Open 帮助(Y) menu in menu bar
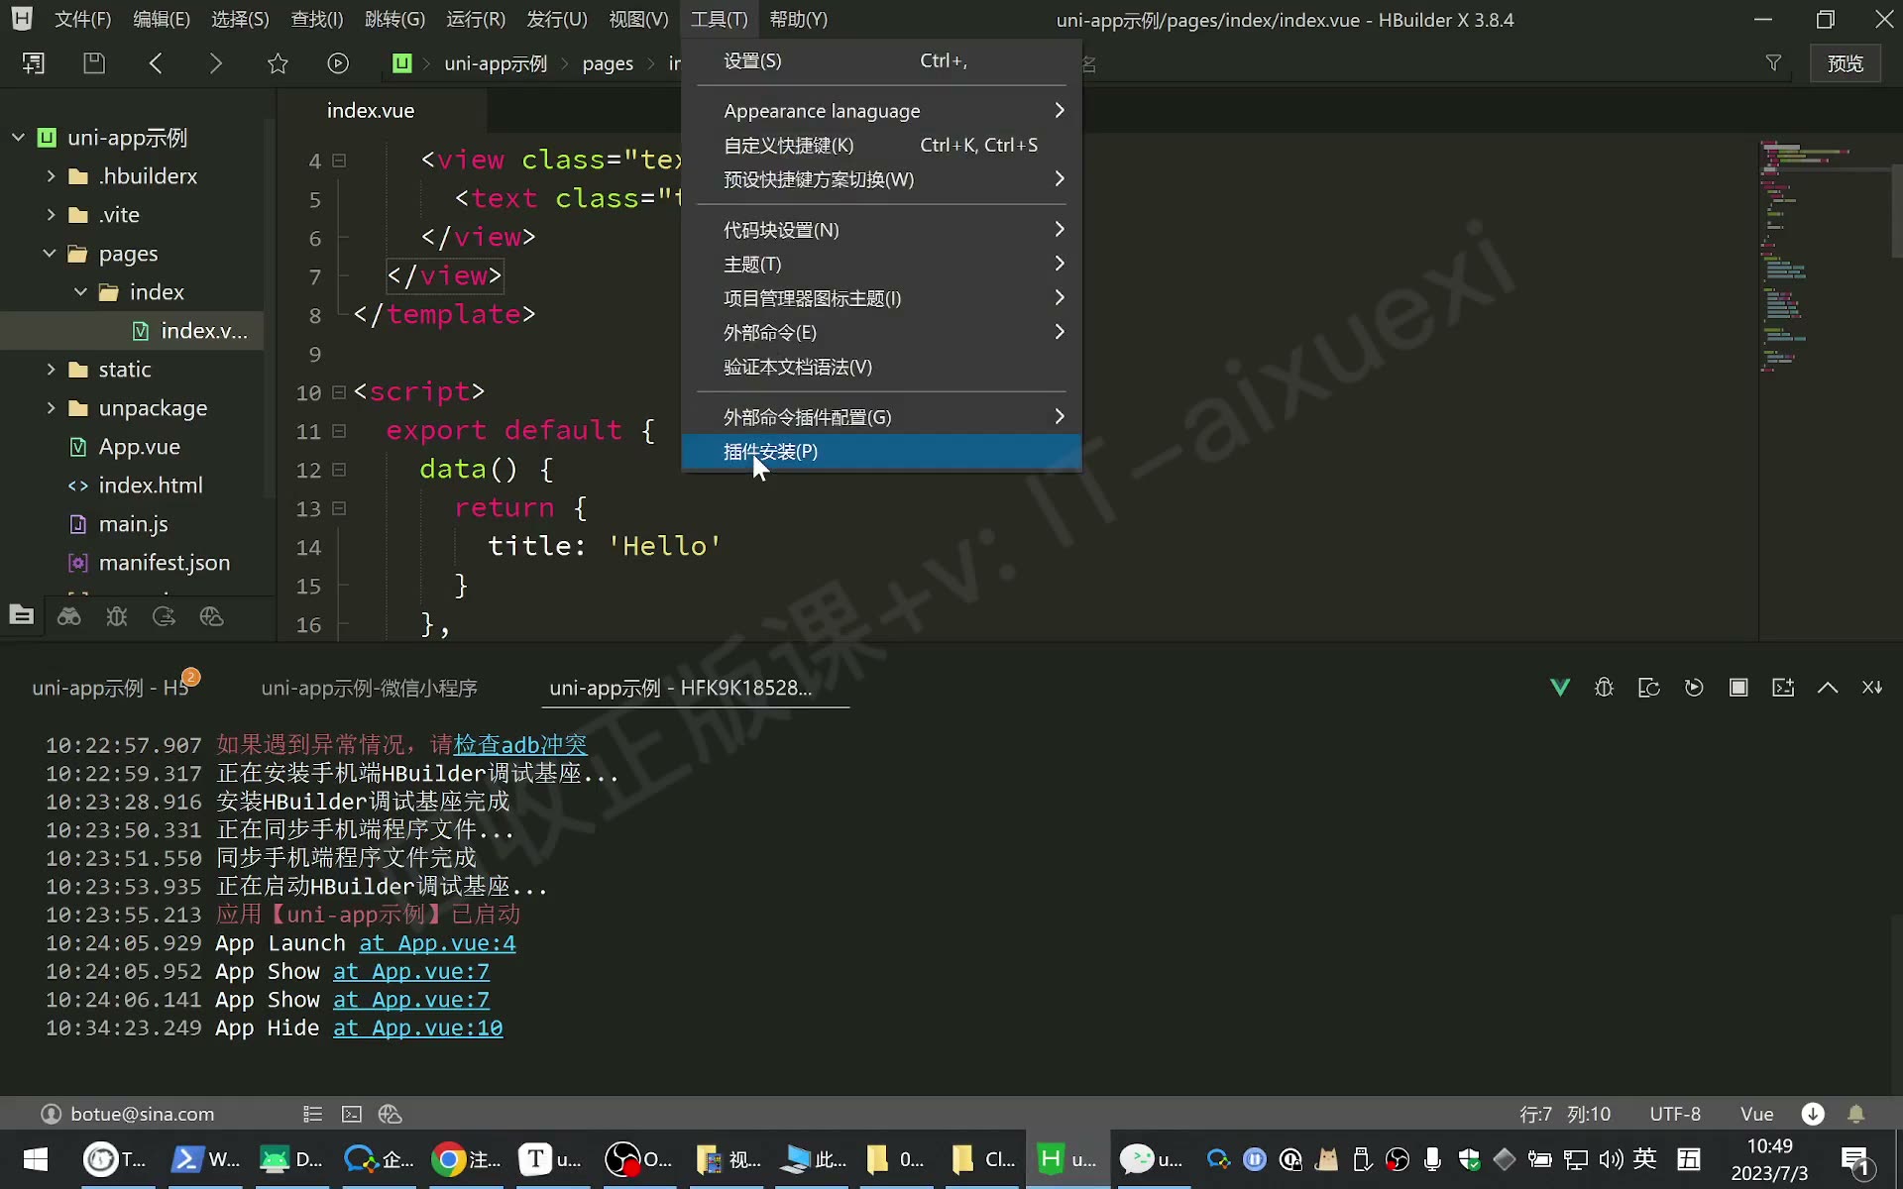 pyautogui.click(x=799, y=19)
